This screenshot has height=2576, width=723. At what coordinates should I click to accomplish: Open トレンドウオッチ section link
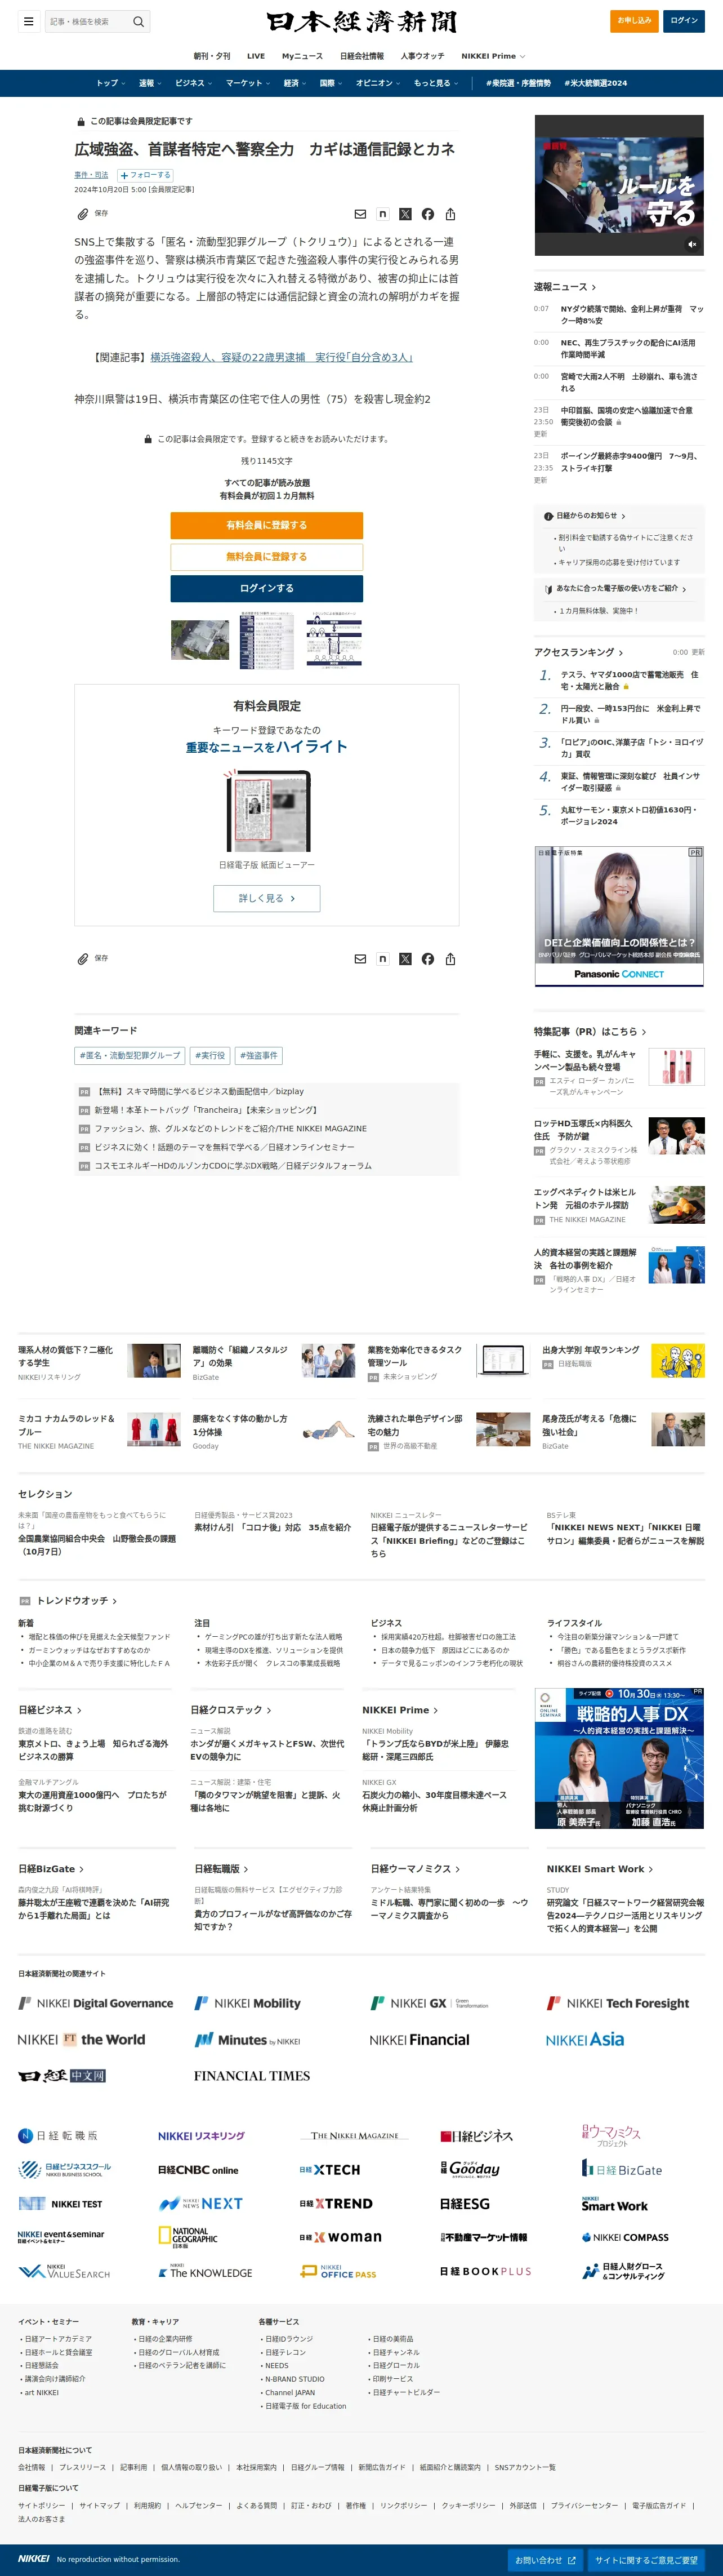[77, 1601]
